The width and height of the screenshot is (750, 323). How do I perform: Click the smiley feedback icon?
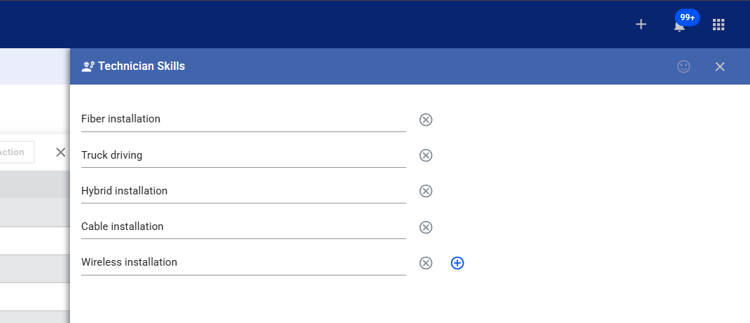pos(683,66)
